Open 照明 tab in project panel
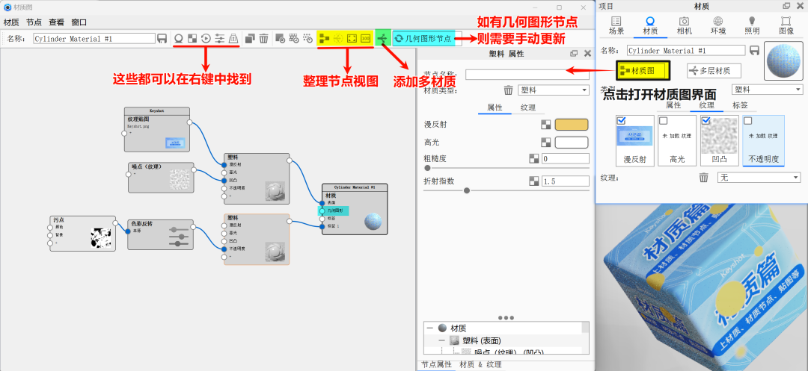Image resolution: width=808 pixels, height=371 pixels. (x=752, y=25)
